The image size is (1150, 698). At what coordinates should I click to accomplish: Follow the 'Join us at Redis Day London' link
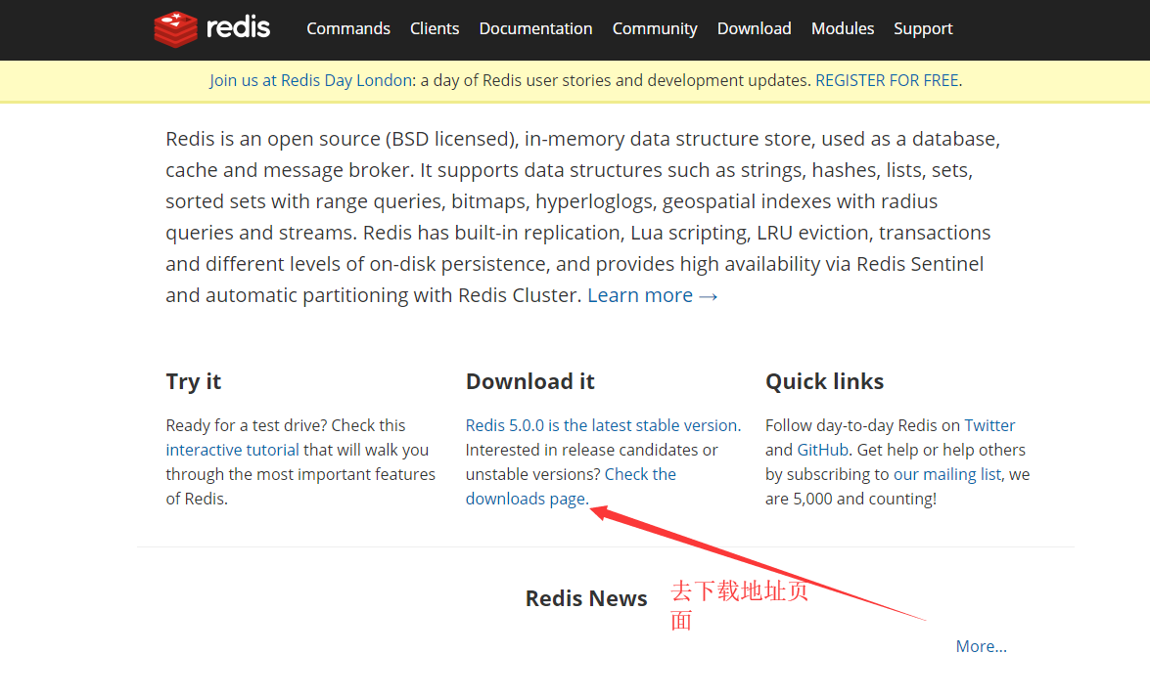[x=310, y=80]
